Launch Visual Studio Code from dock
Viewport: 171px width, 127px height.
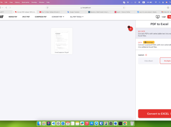(53, 123)
